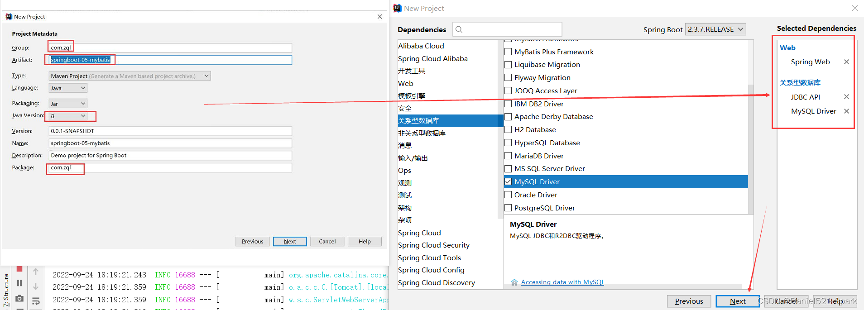
Task: Click Previous in dependencies dialog
Action: pyautogui.click(x=689, y=301)
